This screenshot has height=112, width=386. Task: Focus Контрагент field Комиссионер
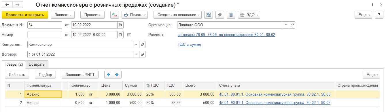[x=80, y=45]
